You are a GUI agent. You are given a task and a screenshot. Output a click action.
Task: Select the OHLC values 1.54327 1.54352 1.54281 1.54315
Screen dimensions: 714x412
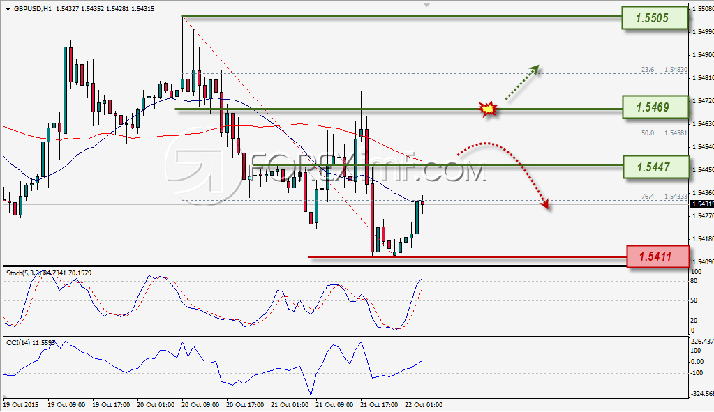click(x=105, y=8)
